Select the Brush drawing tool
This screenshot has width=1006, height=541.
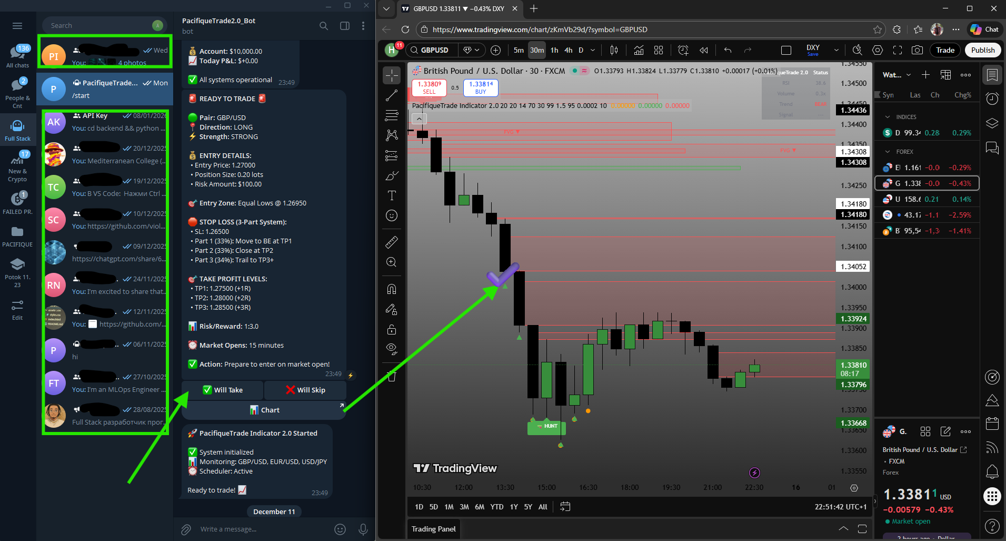(392, 175)
